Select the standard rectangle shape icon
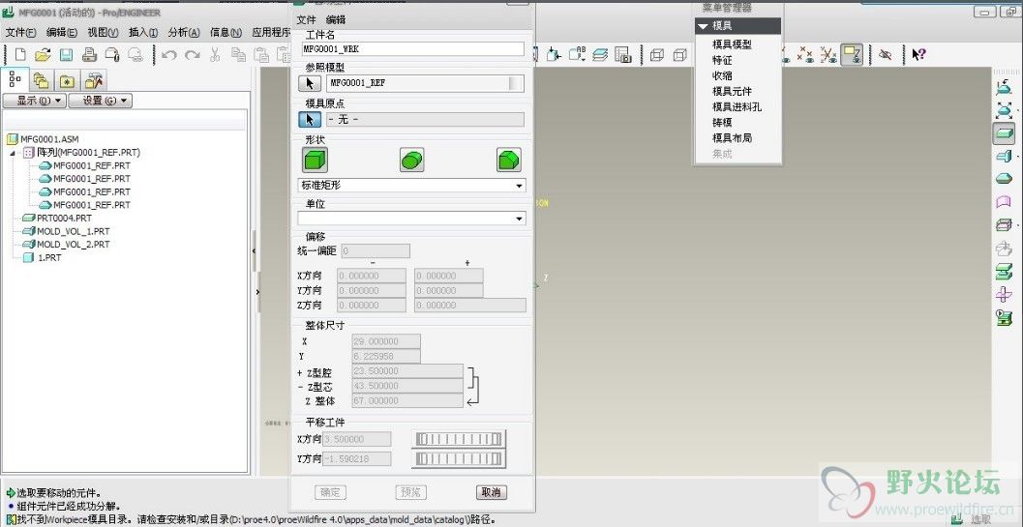 tap(315, 160)
